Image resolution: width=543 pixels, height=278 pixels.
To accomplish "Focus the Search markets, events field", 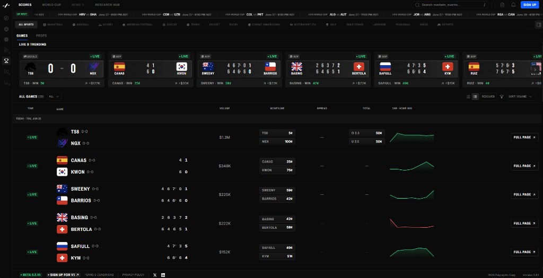I will click(450, 5).
